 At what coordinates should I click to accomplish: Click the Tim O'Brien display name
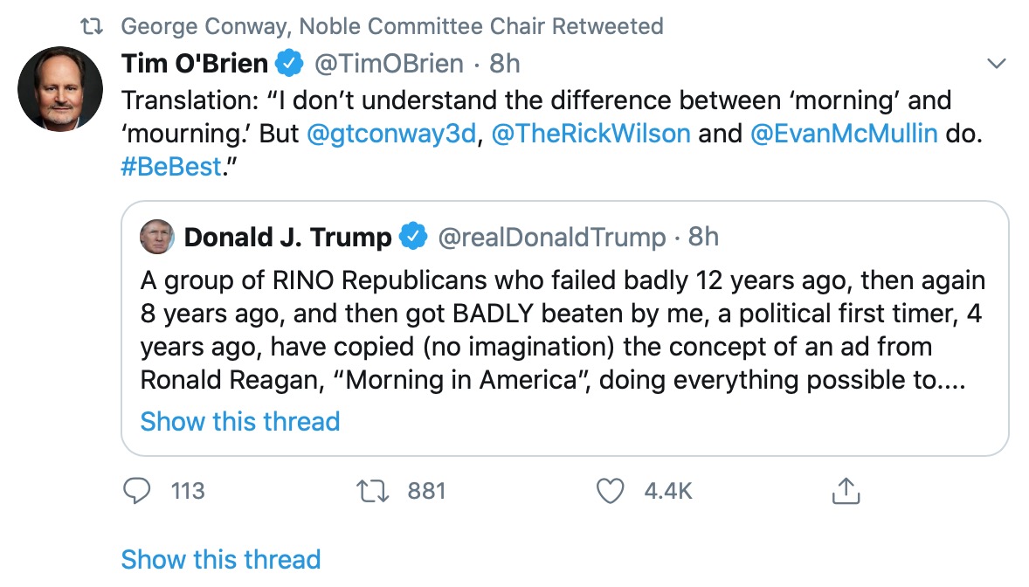(x=195, y=64)
